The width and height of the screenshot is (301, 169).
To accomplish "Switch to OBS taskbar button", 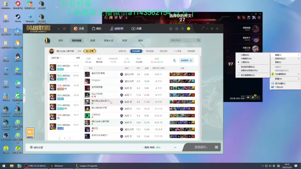I will tap(35, 166).
